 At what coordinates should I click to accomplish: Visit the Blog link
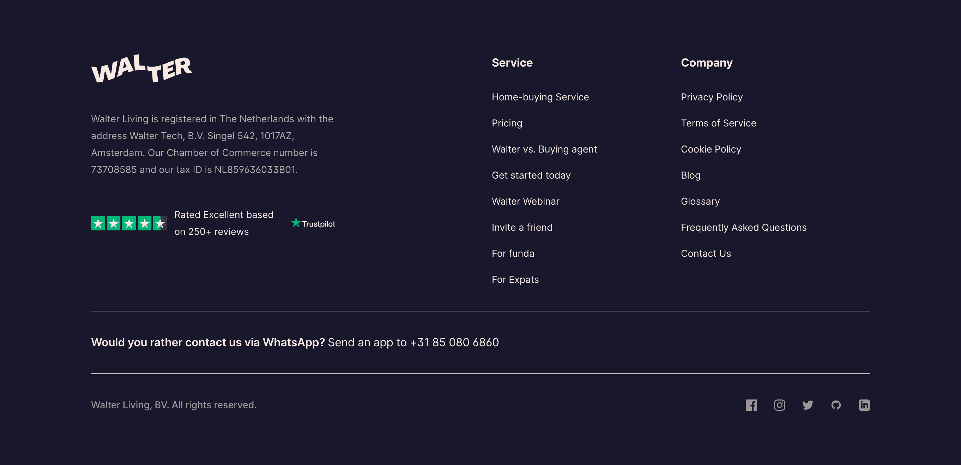tap(690, 175)
